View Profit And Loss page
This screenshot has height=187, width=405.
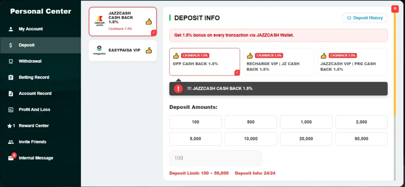pyautogui.click(x=41, y=110)
